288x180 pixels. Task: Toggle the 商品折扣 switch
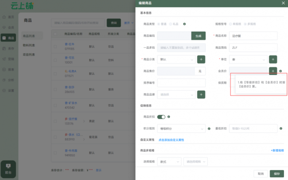pyautogui.click(x=161, y=117)
